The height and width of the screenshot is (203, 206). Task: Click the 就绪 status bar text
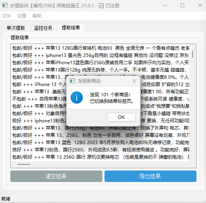(6, 199)
